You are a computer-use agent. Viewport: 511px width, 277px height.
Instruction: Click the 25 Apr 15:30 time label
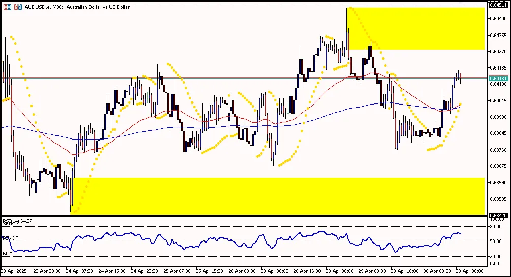(210, 271)
